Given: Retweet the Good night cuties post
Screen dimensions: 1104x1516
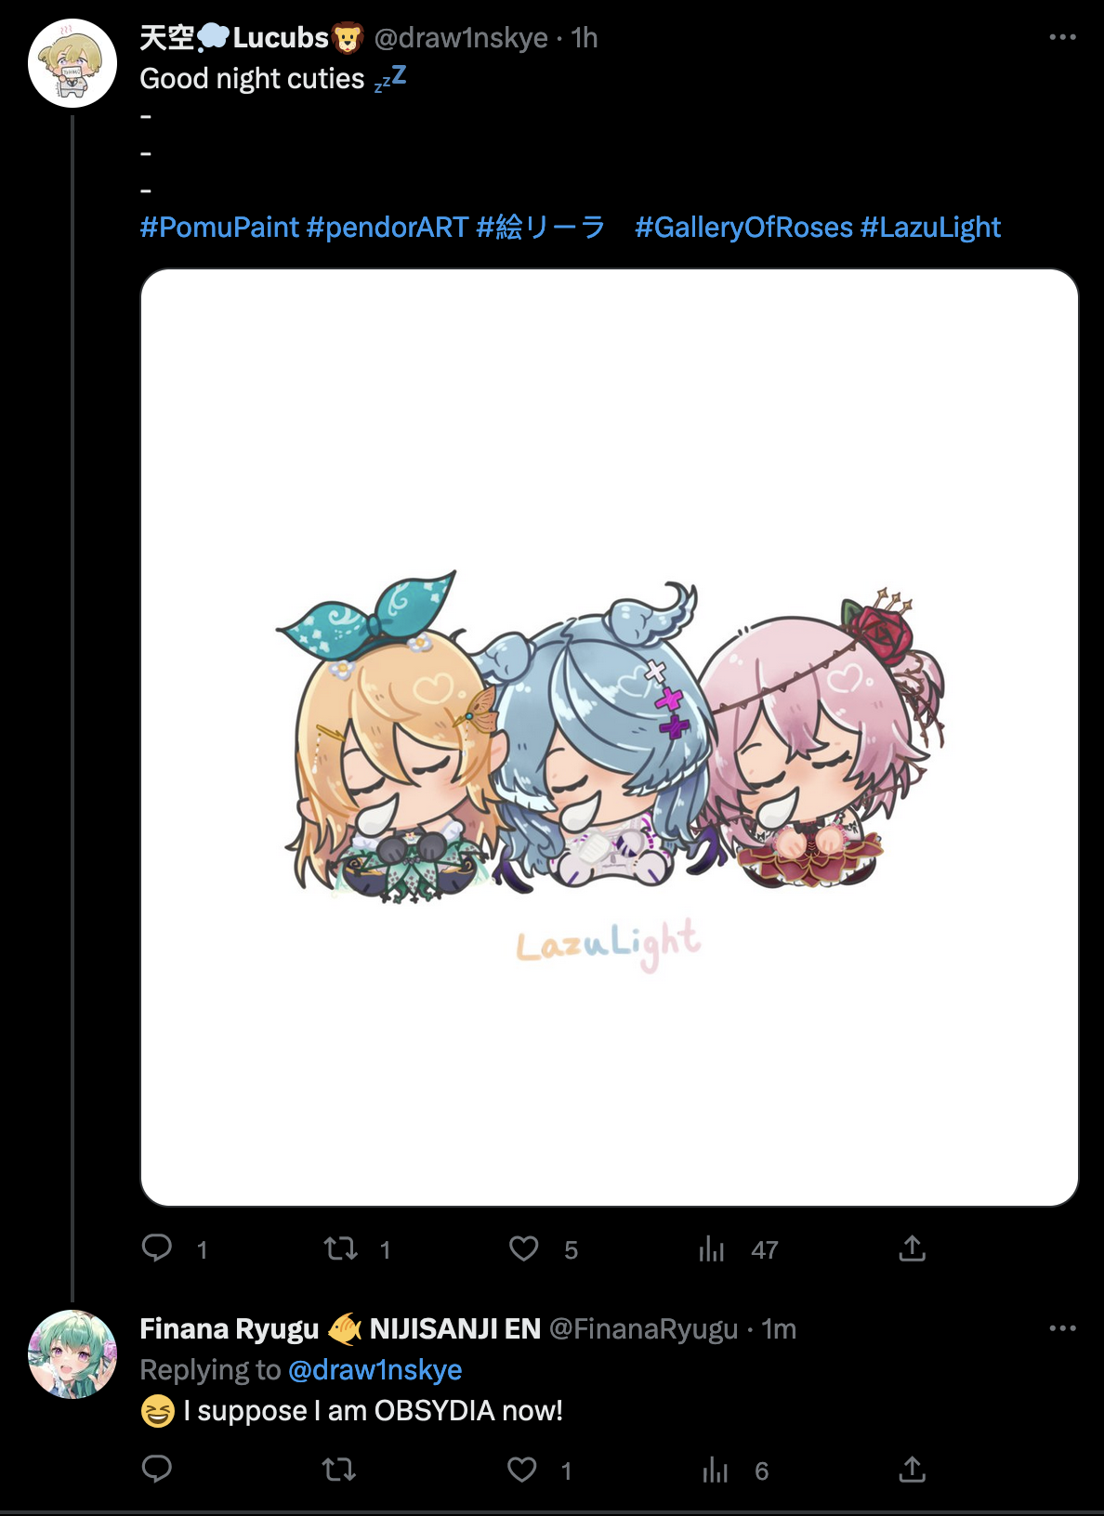Looking at the screenshot, I should point(341,1248).
